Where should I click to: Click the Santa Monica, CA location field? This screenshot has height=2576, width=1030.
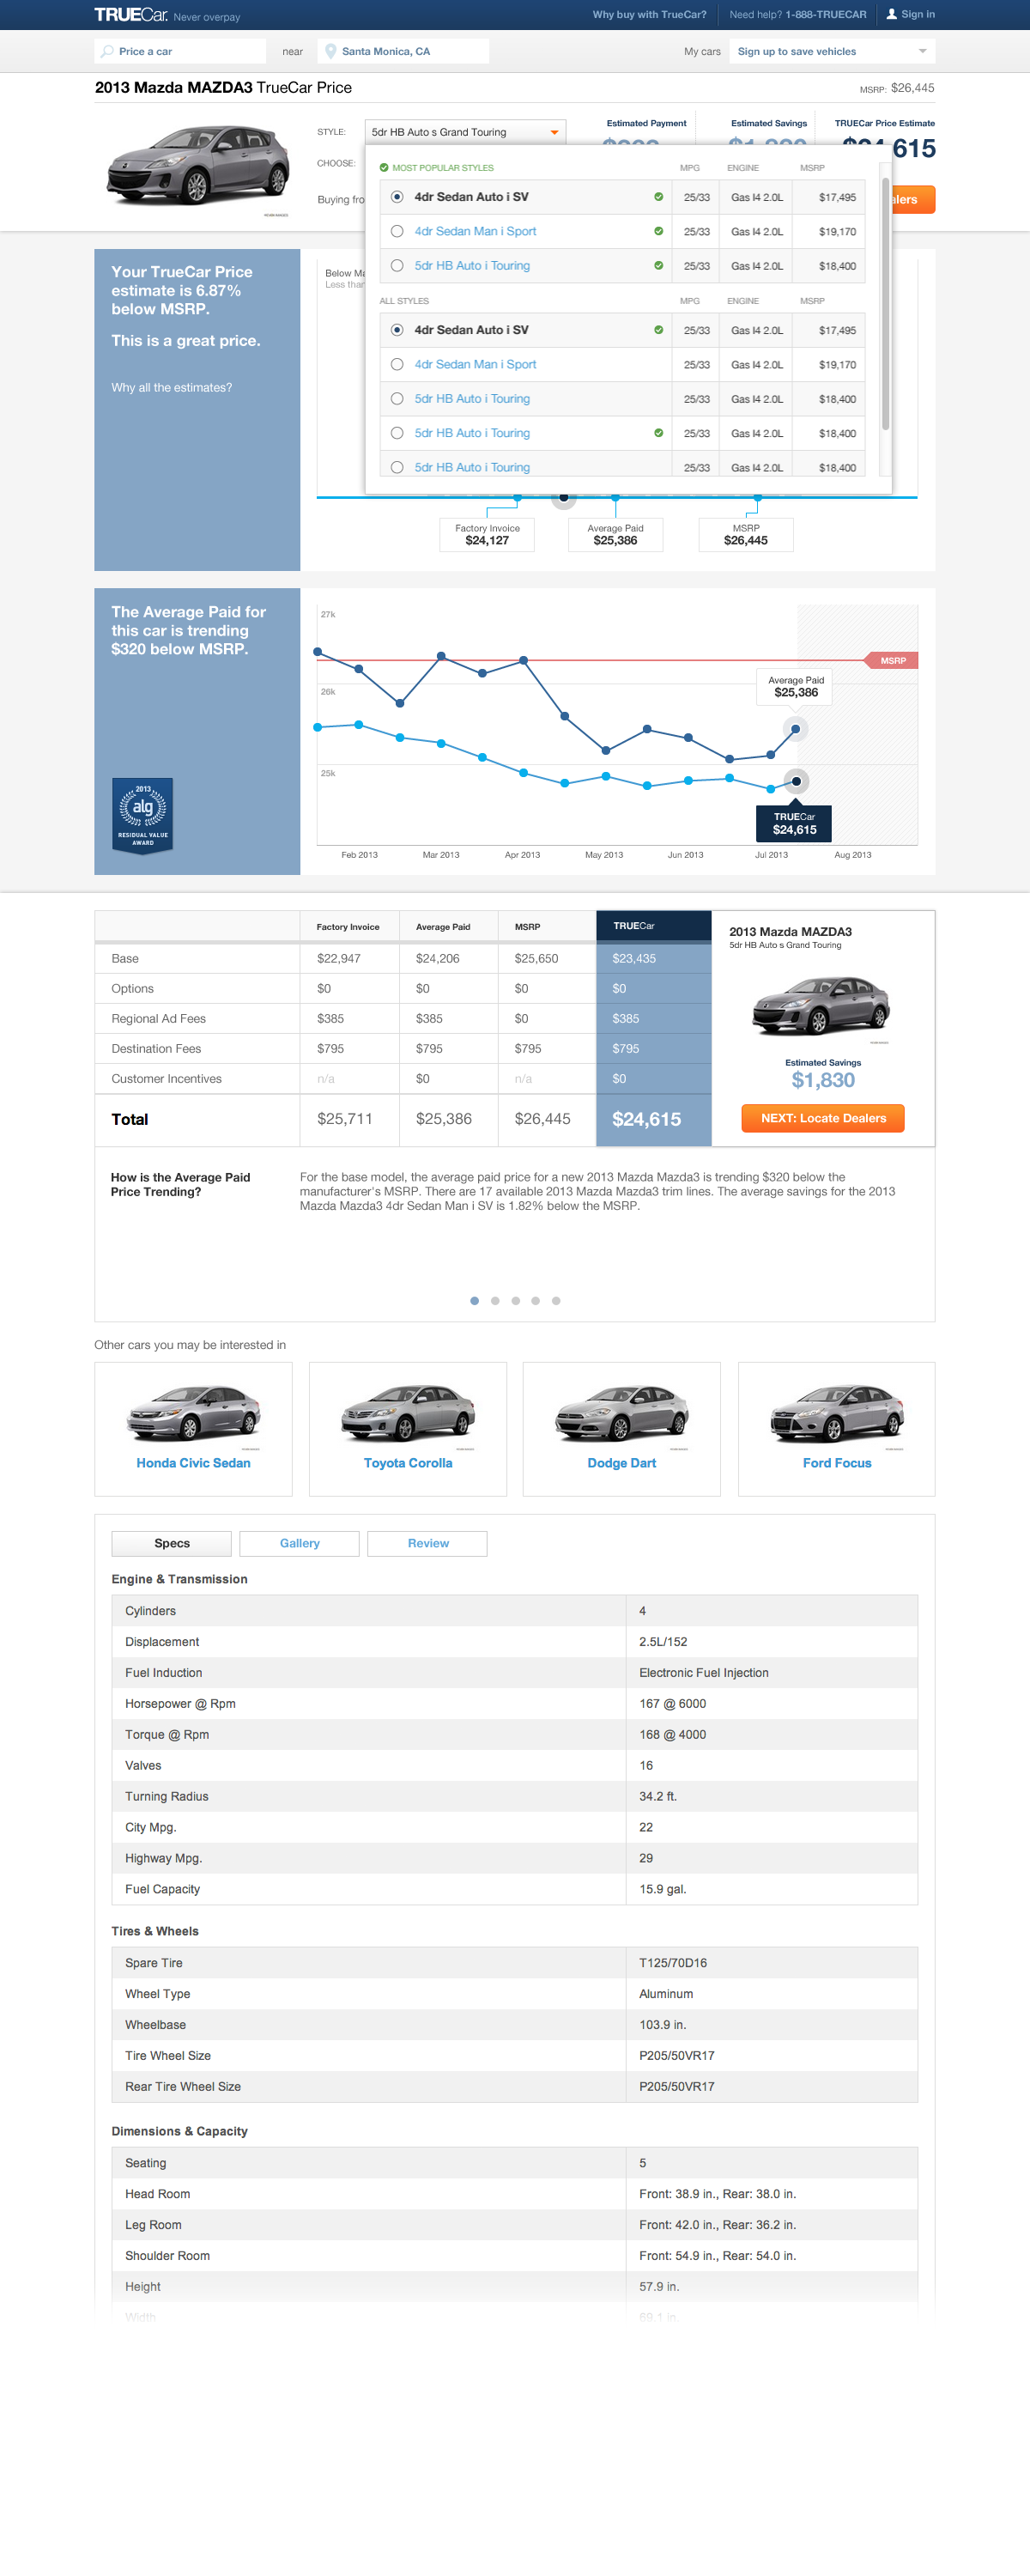tap(403, 51)
